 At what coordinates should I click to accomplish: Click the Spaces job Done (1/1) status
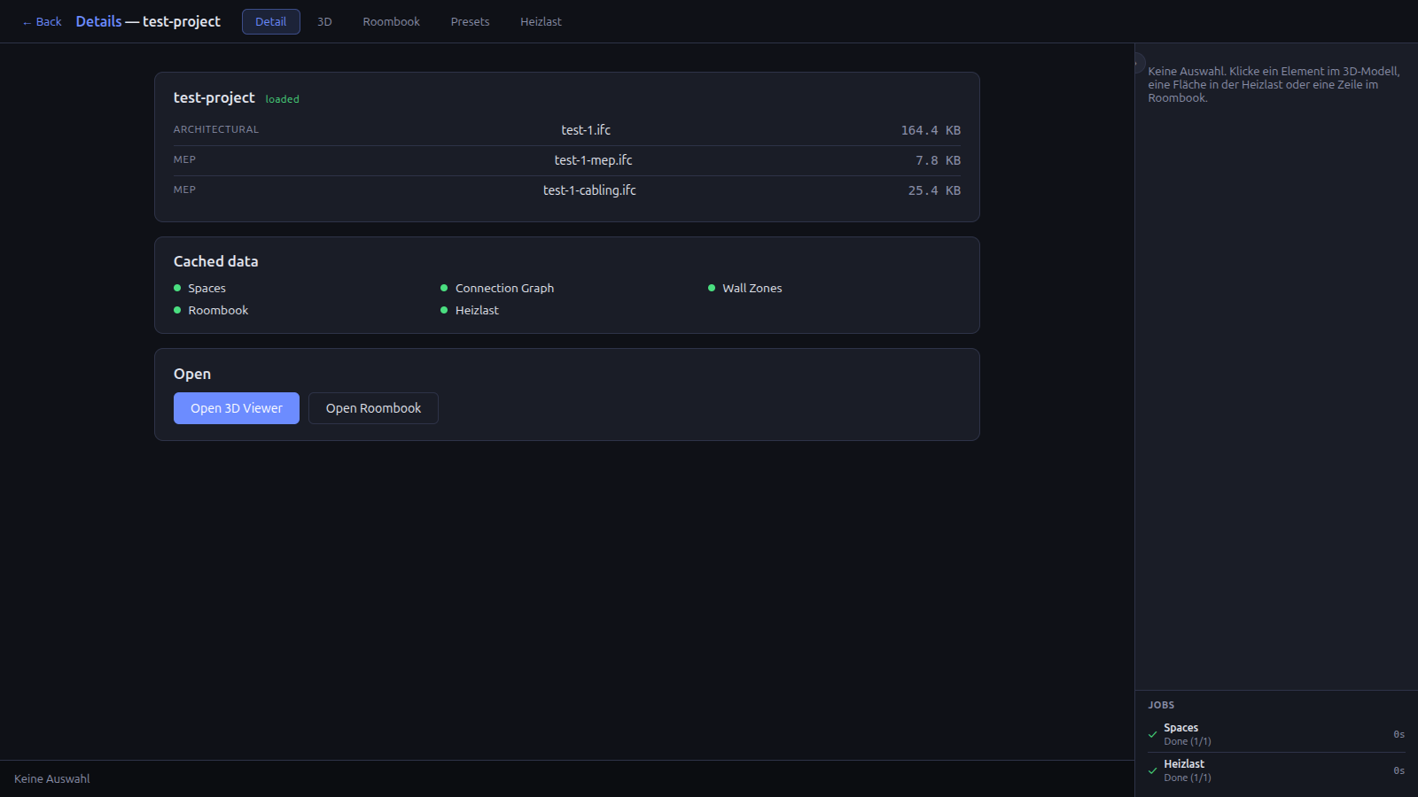pos(1188,741)
